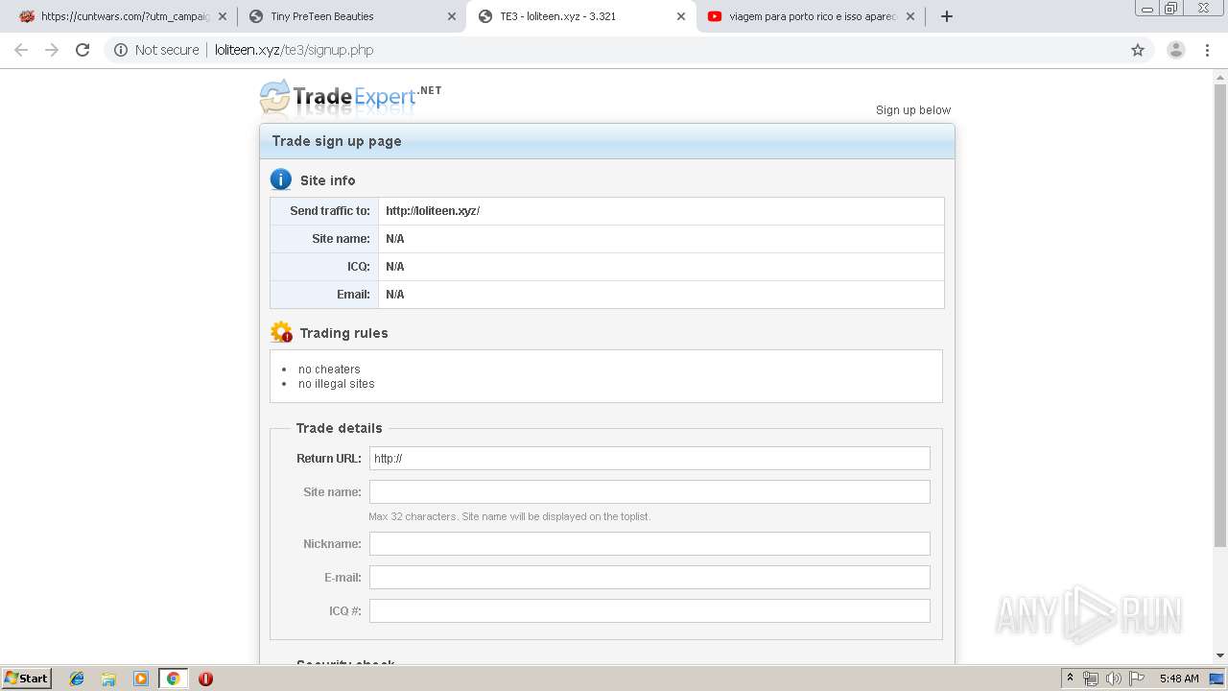This screenshot has height=691, width=1228.
Task: Focus the E-mail input field
Action: tap(649, 577)
